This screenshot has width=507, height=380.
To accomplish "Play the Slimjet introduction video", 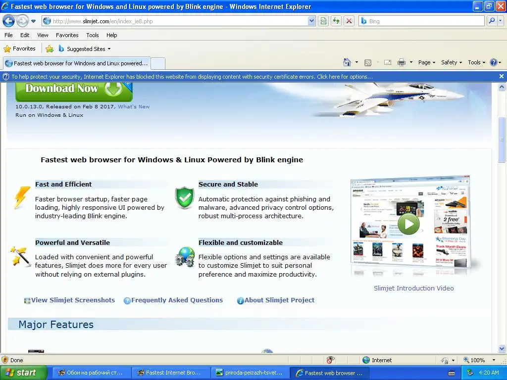I will (408, 224).
